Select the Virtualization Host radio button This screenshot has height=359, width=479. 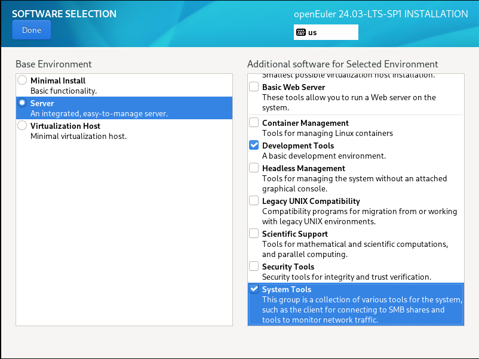coord(22,125)
